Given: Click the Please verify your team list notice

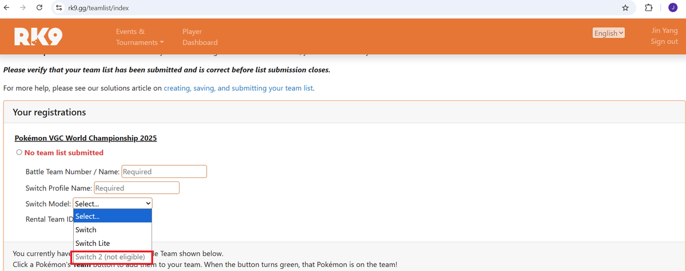Looking at the screenshot, I should coord(167,70).
